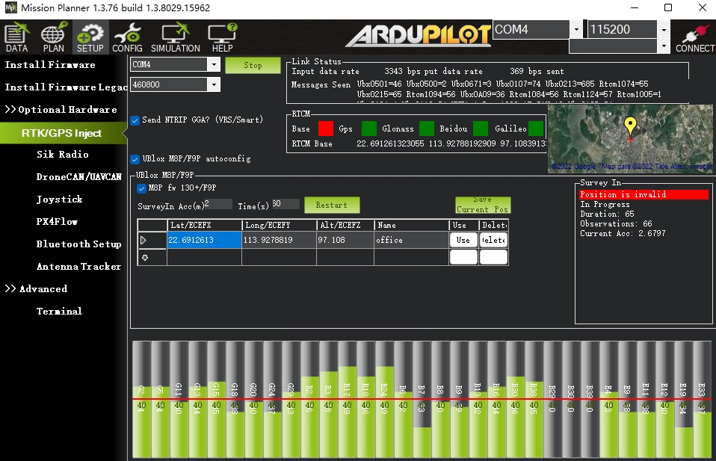Click the SurveyIn Acc(m) input field
The width and height of the screenshot is (716, 461).
pyautogui.click(x=217, y=204)
